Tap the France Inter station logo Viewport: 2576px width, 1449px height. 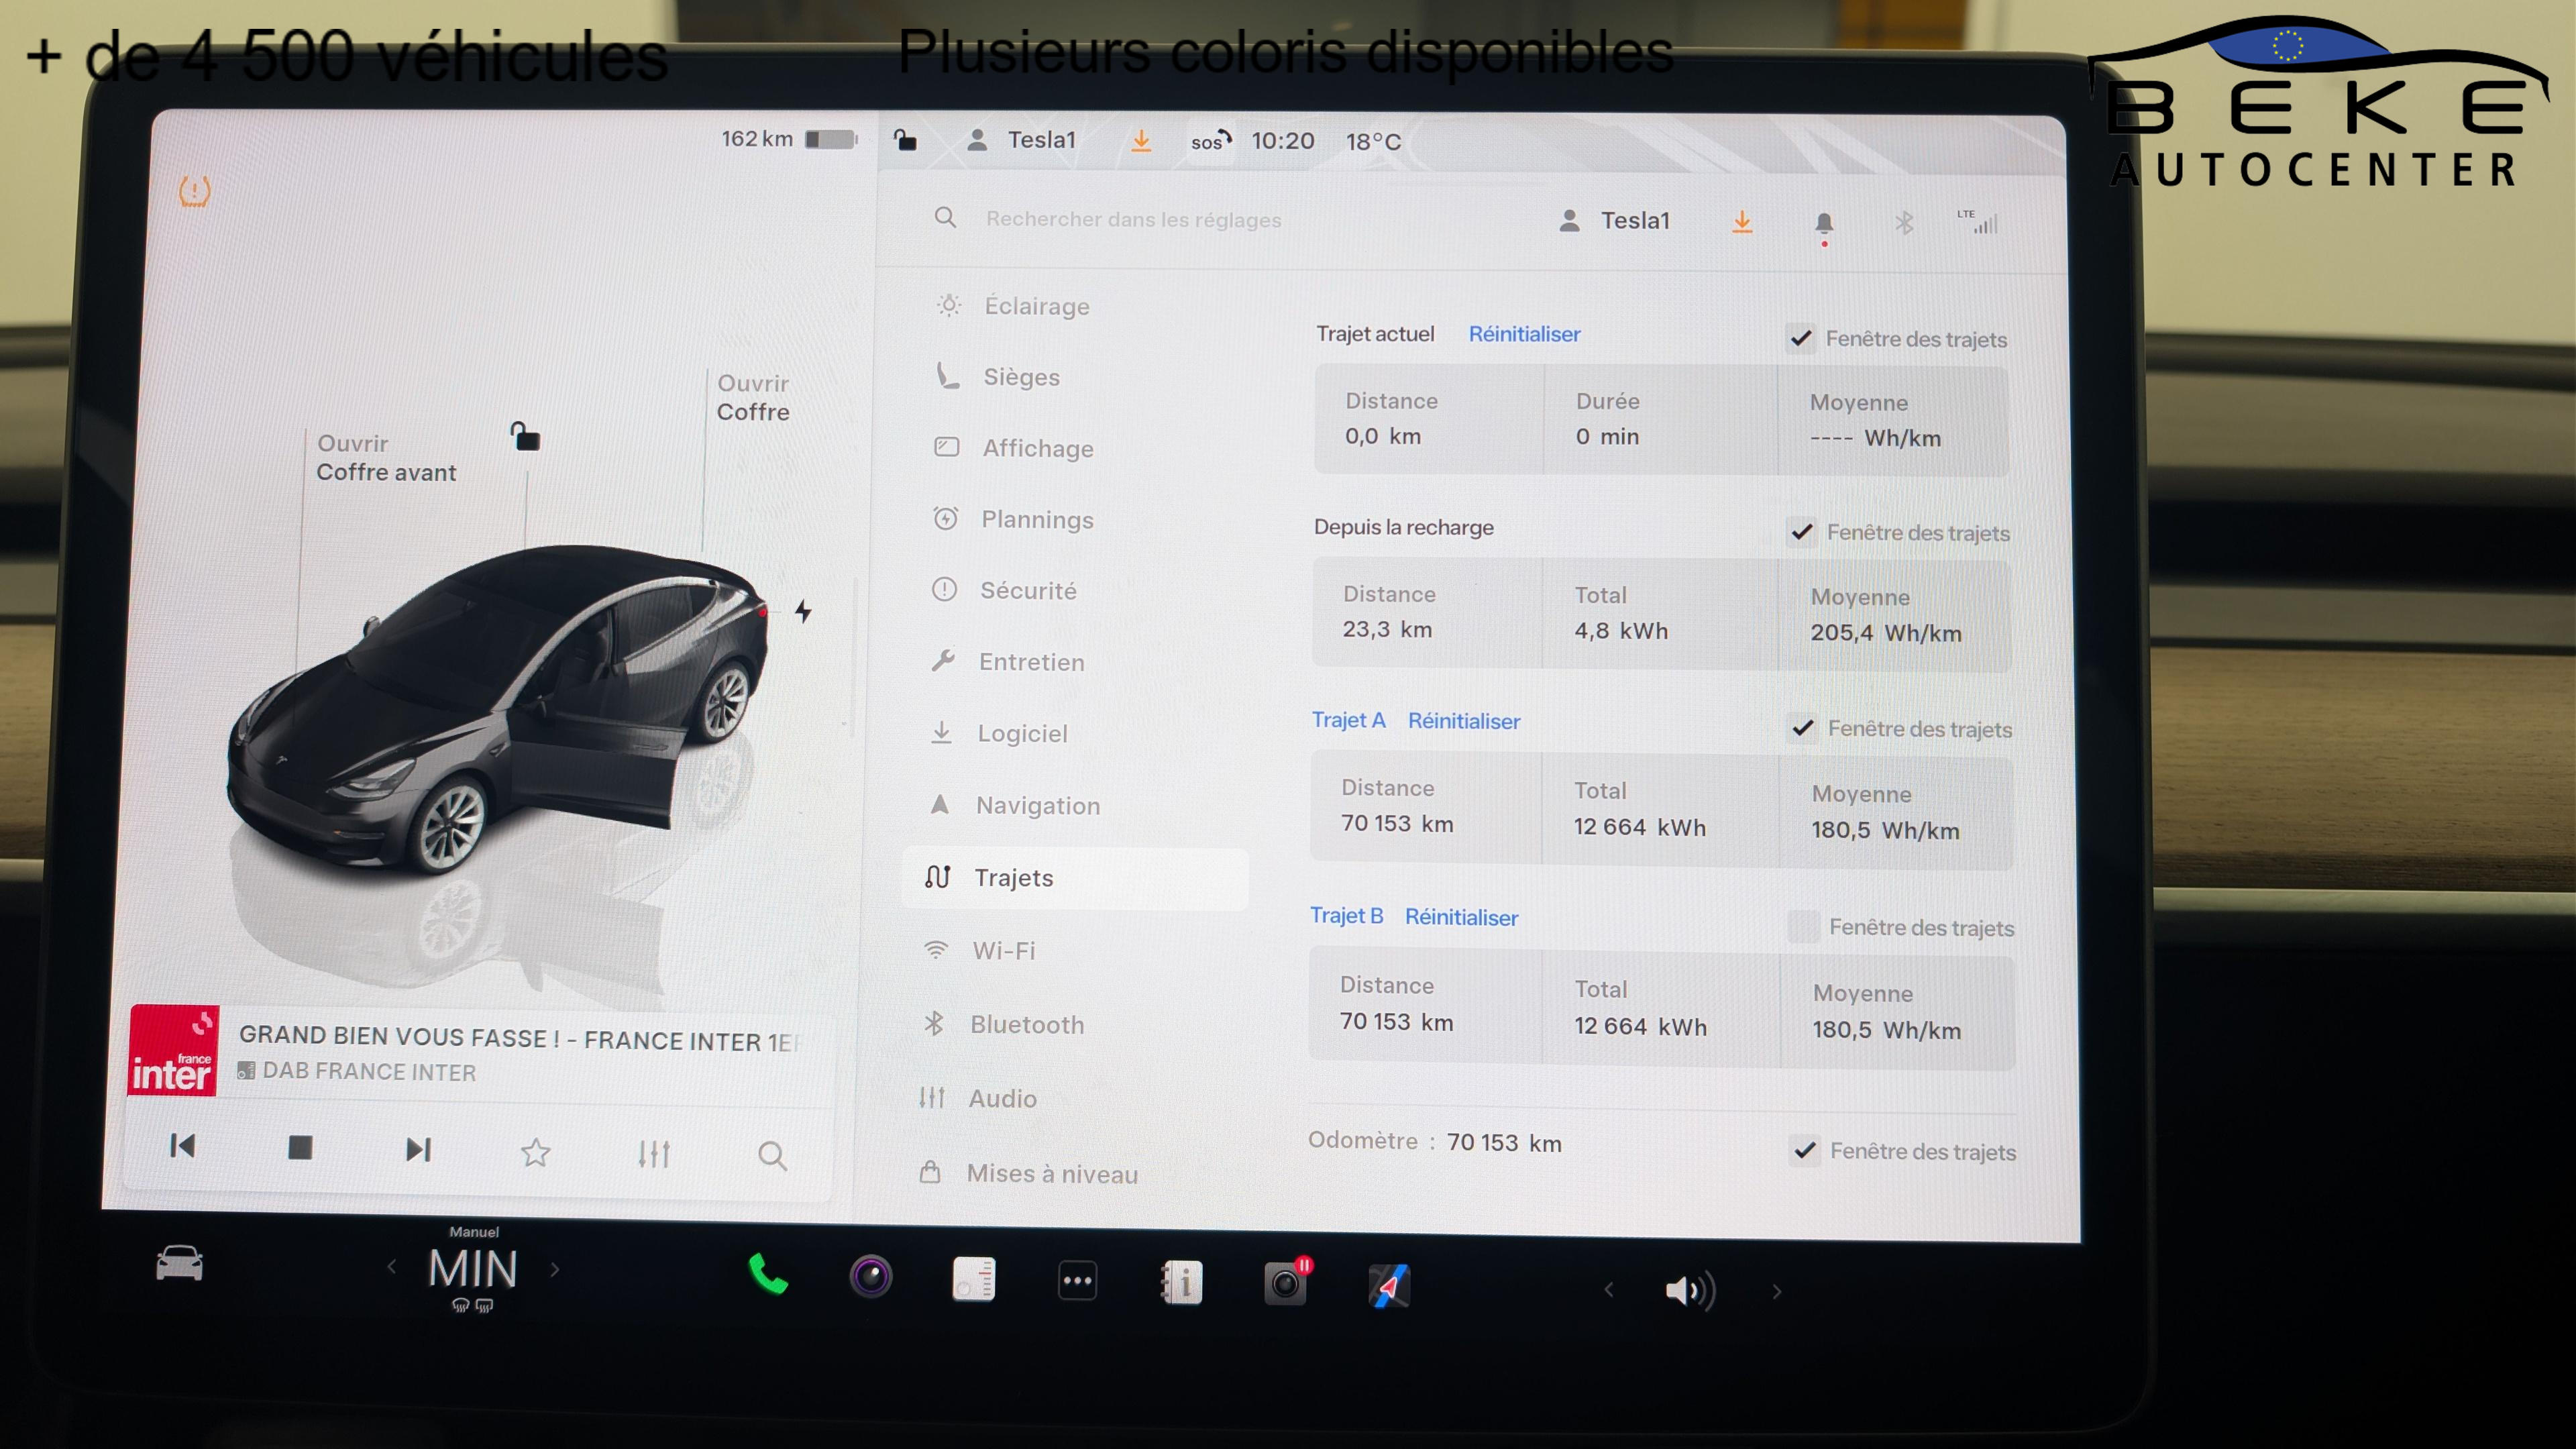click(173, 1050)
